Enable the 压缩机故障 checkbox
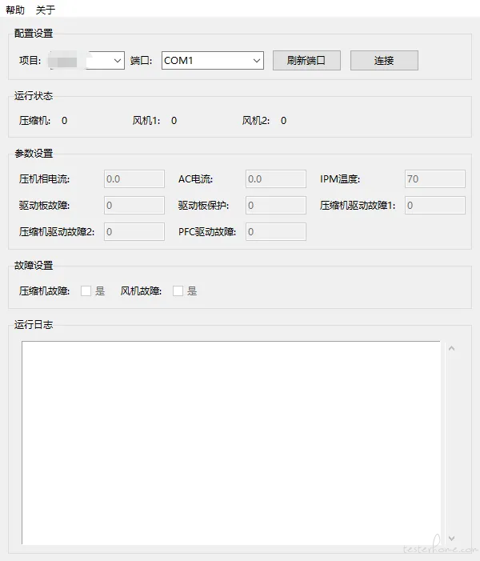 coord(86,291)
